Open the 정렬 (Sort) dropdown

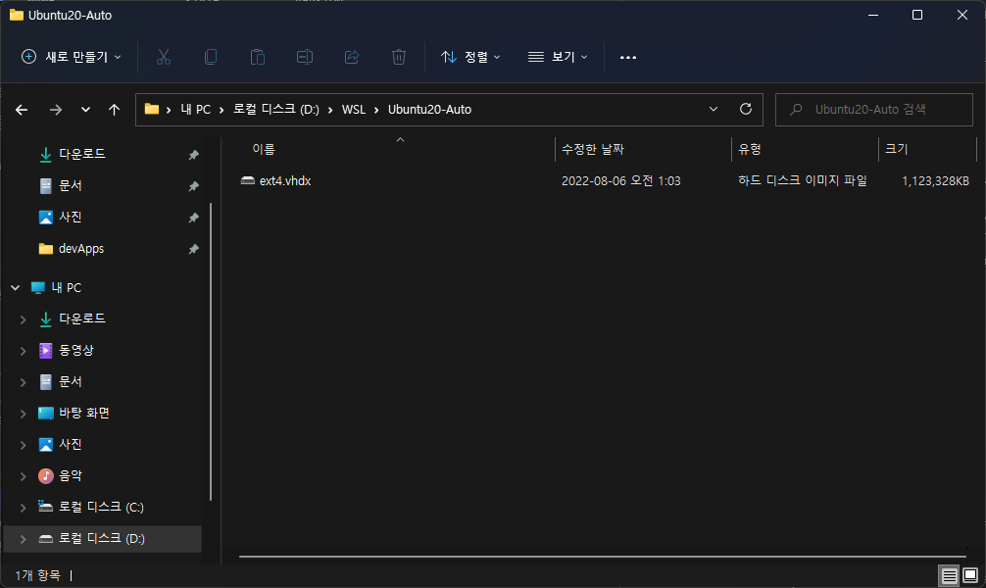click(x=470, y=57)
